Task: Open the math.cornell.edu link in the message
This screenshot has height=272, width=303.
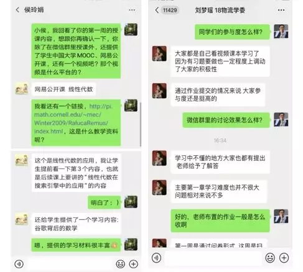Action: tap(73, 119)
